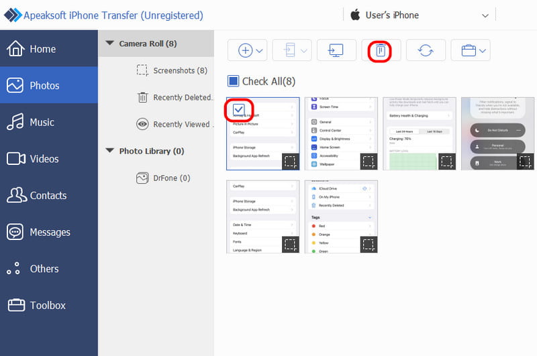This screenshot has width=537, height=356.
Task: Click the Refresh sync icon
Action: (426, 50)
